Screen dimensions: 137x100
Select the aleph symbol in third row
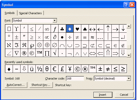[x=9, y=45]
